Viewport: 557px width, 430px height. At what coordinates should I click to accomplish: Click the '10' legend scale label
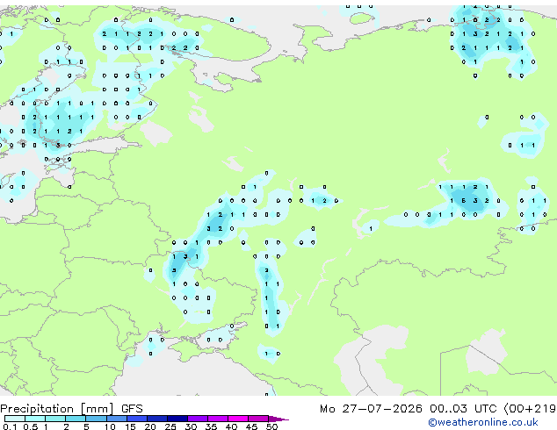pos(110,426)
